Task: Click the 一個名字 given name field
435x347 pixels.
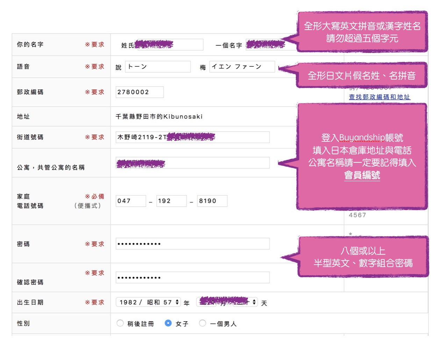Action: [269, 45]
